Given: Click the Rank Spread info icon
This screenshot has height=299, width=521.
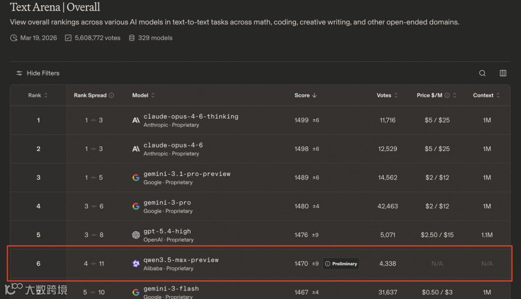Looking at the screenshot, I should (x=111, y=95).
